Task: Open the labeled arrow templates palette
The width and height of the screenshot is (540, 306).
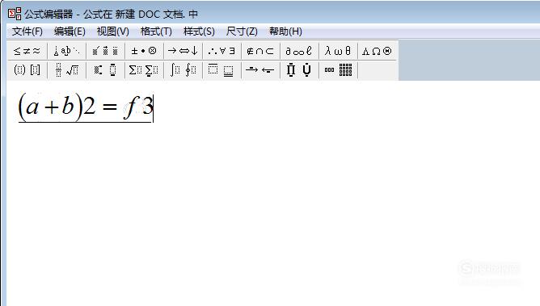Action: [x=260, y=70]
